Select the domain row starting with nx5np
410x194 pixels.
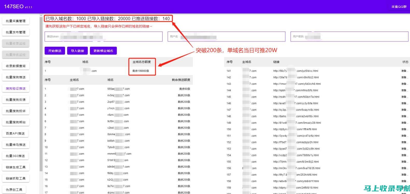tap(118, 95)
